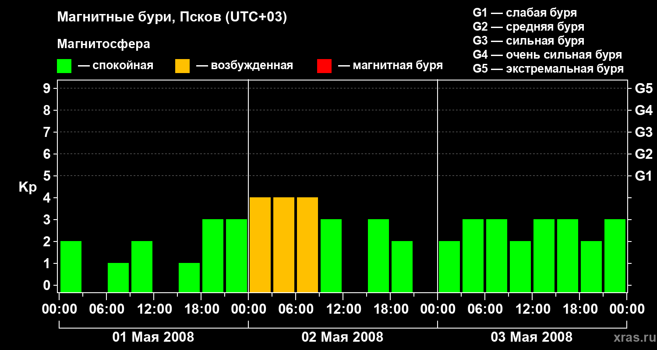Screen dimensions: 657x350
Task: Click the green bar at 00:00–03:00 on 01 Мая
Action: [71, 266]
